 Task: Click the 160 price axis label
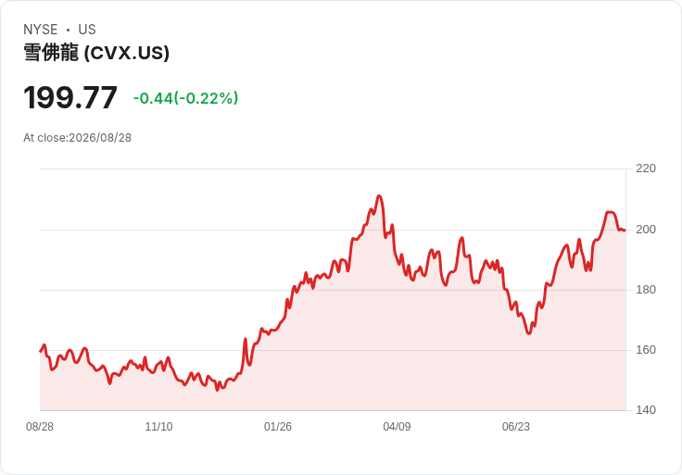(x=646, y=350)
